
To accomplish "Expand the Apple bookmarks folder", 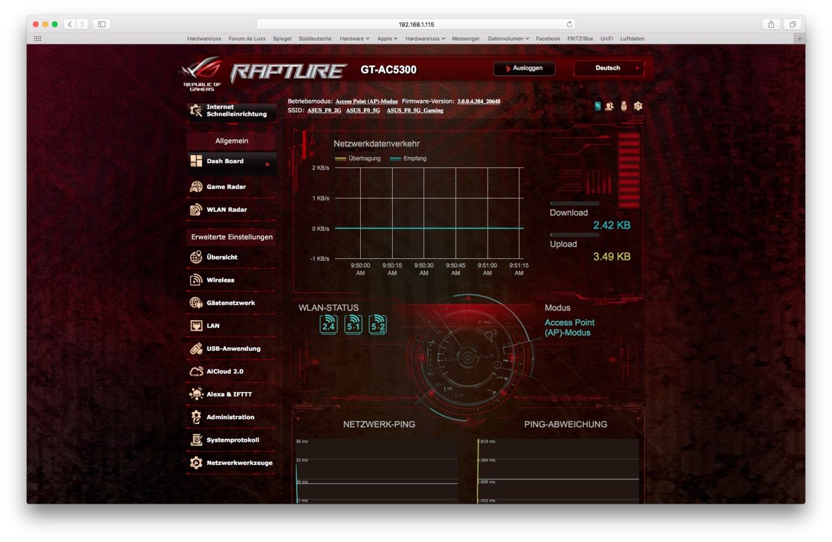I will coord(387,38).
